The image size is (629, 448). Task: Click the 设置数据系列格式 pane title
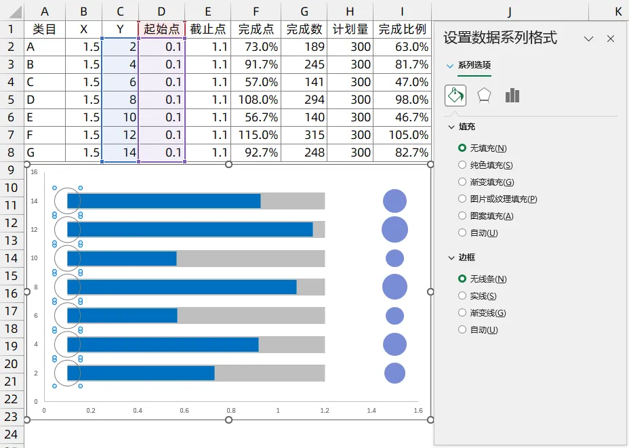click(500, 38)
